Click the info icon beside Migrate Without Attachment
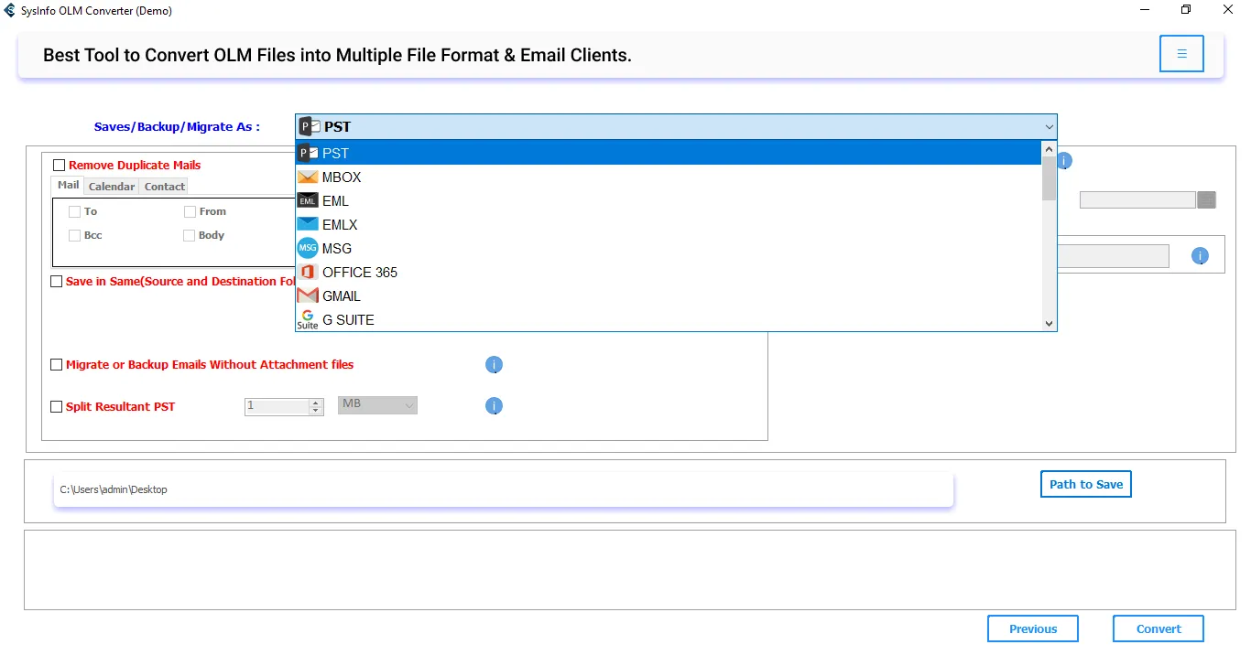Screen dimensions: 1251x666 point(494,365)
